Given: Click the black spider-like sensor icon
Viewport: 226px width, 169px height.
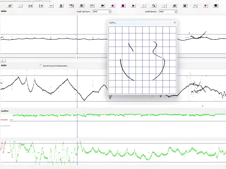Looking at the screenshot, I should [x=216, y=6].
